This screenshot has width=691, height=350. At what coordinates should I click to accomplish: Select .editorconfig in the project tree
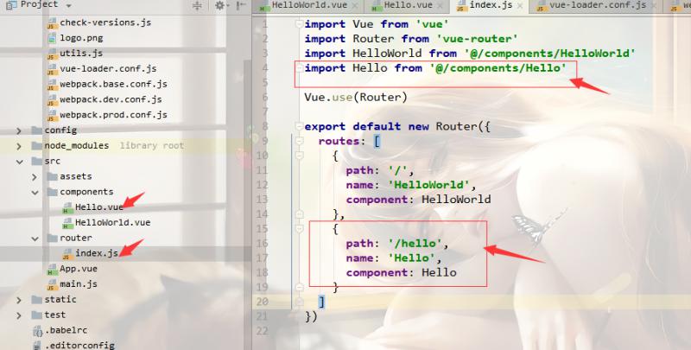coord(79,345)
